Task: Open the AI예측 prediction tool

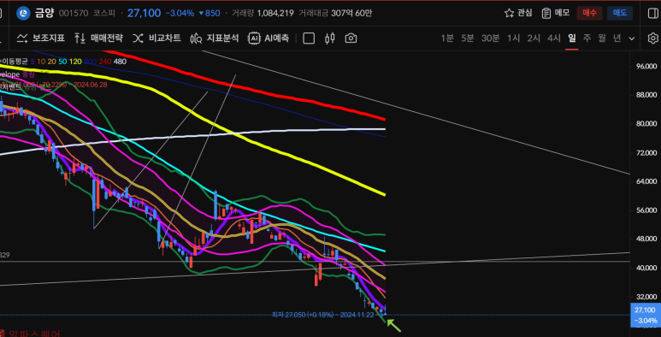Action: click(269, 38)
